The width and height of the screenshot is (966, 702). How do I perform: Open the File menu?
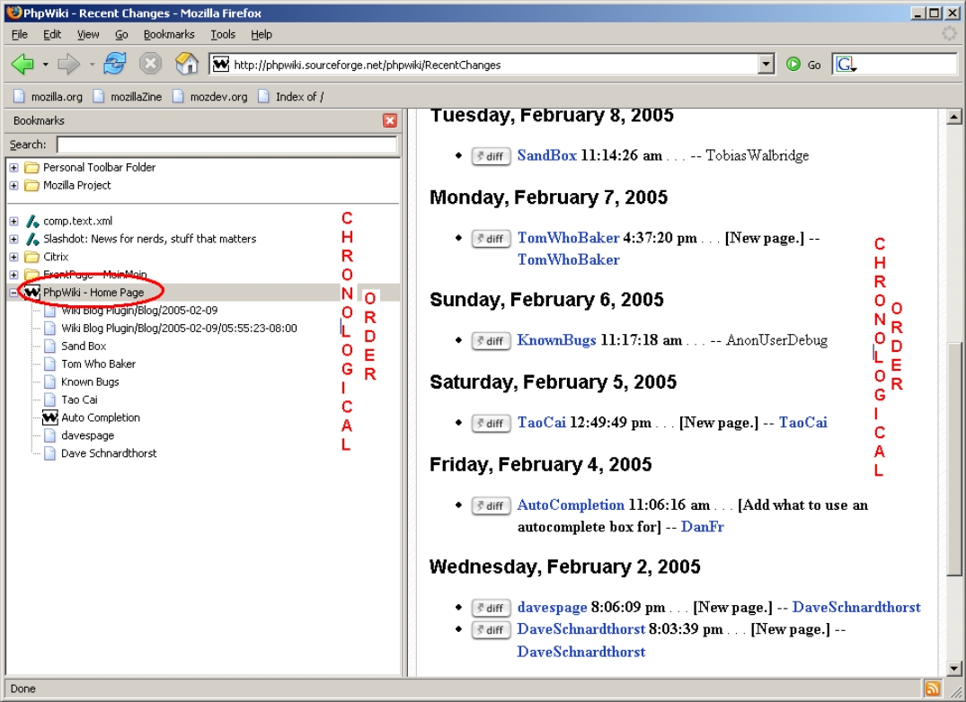click(x=19, y=34)
